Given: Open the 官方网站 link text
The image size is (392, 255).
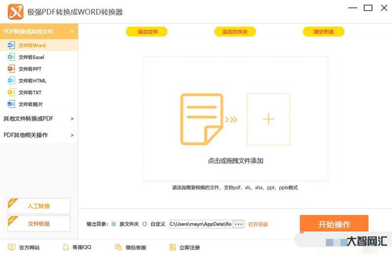Looking at the screenshot, I should pos(29,248).
